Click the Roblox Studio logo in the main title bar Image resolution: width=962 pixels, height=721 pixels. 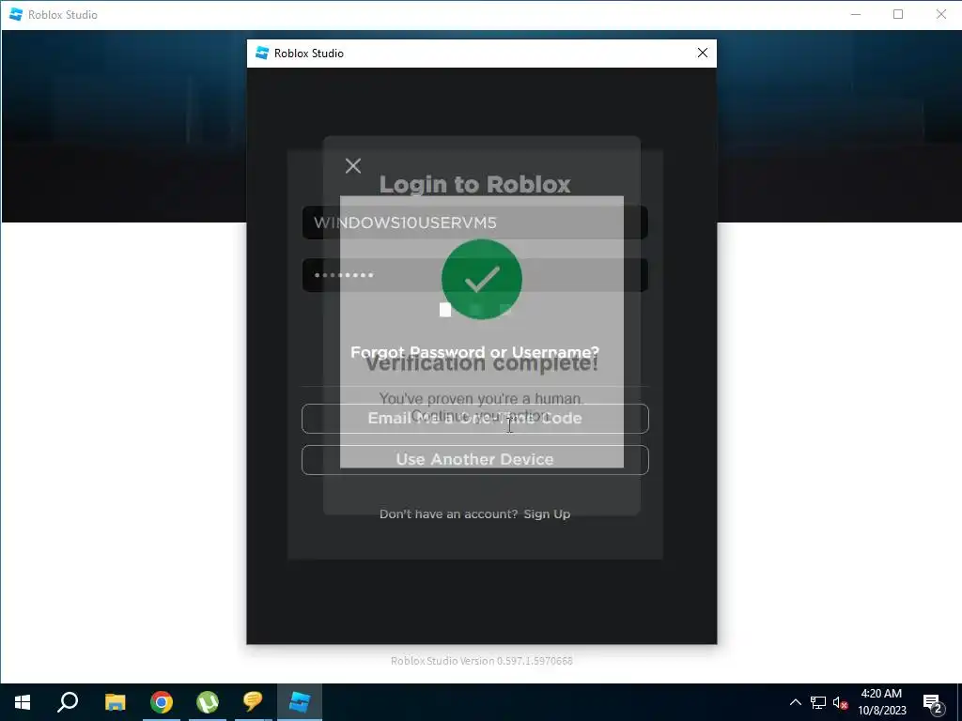[16, 14]
